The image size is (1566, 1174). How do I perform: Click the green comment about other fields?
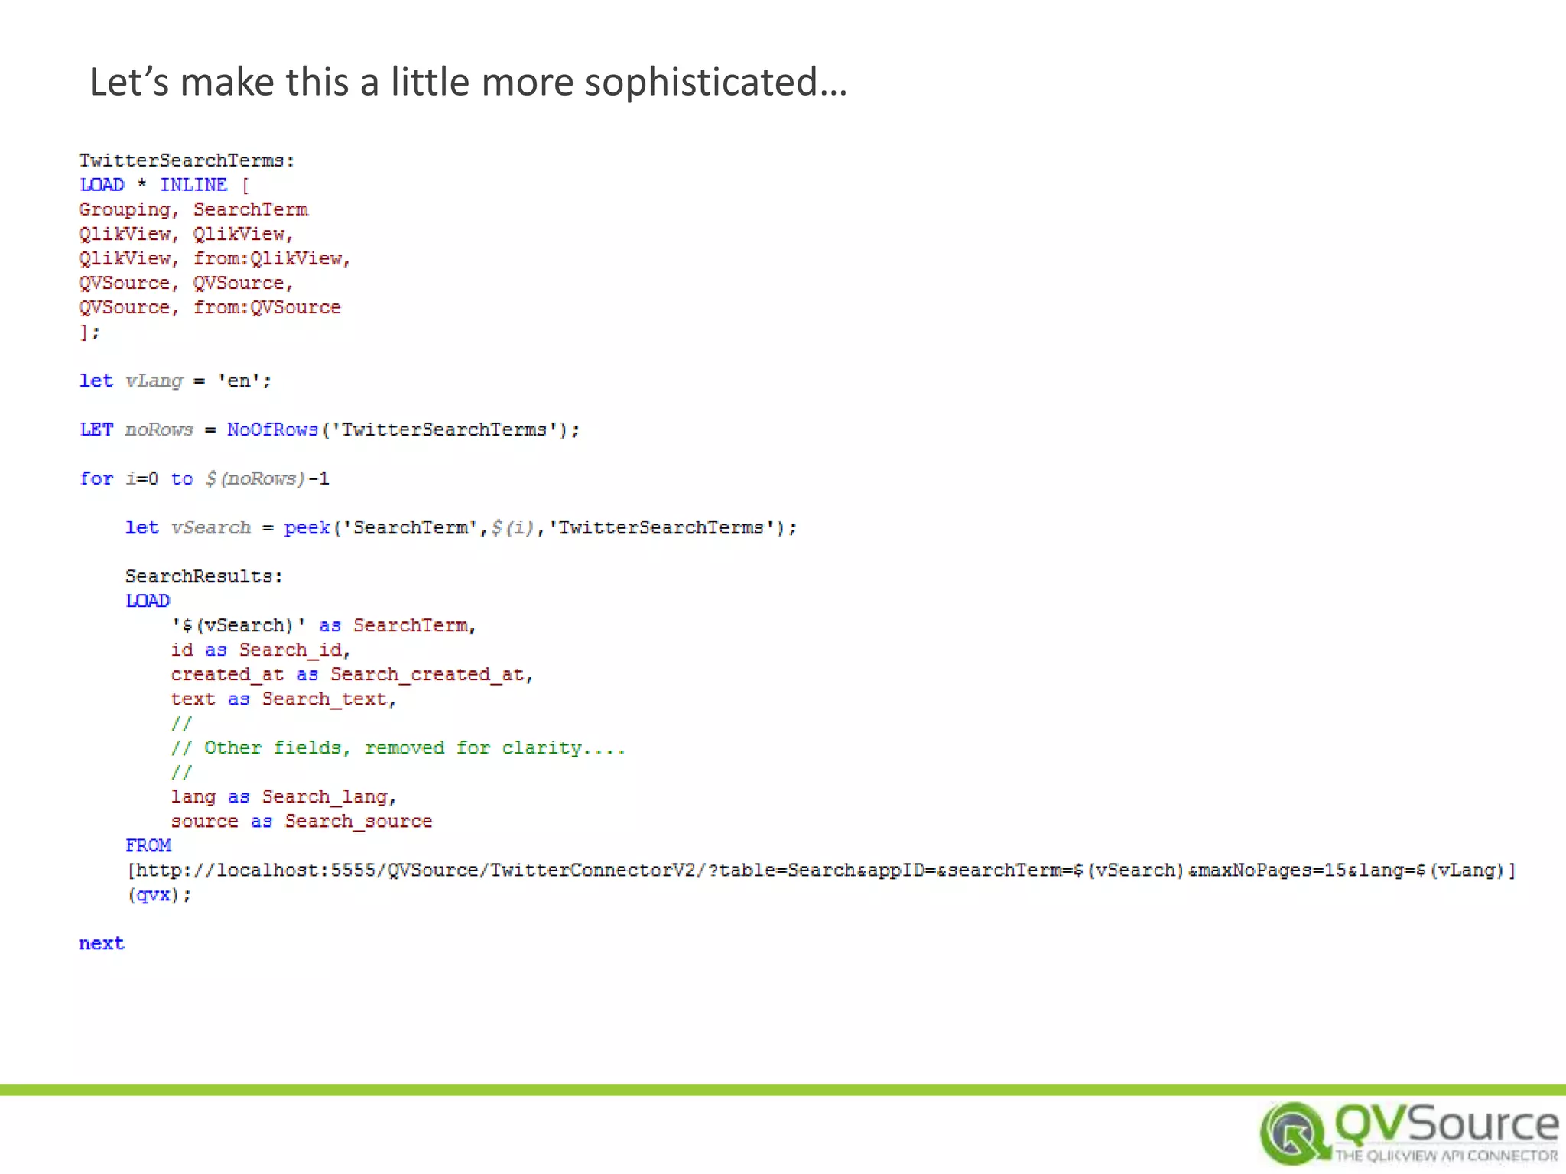coord(398,748)
